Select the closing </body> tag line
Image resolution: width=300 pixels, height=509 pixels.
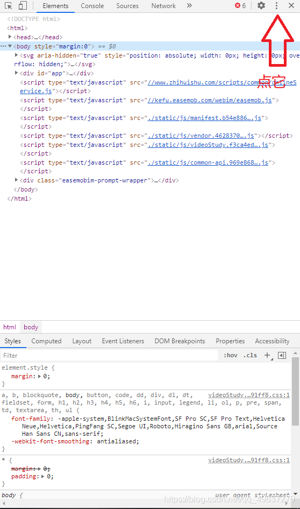(26, 189)
